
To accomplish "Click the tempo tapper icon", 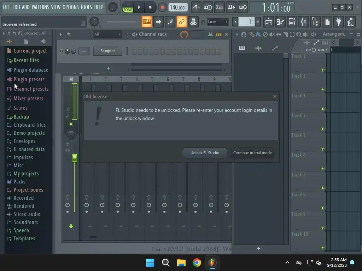I will tap(350, 22).
